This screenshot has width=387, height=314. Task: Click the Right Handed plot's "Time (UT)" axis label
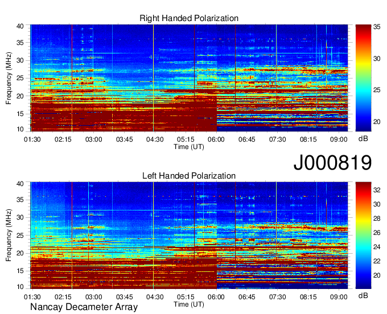[189, 147]
